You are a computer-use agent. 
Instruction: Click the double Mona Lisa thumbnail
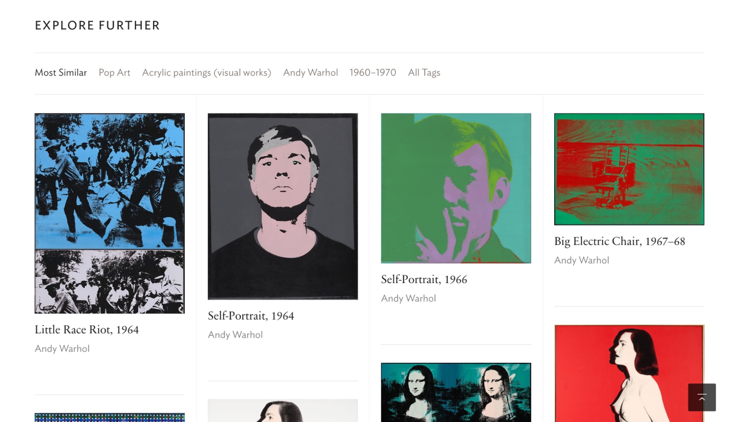[456, 392]
